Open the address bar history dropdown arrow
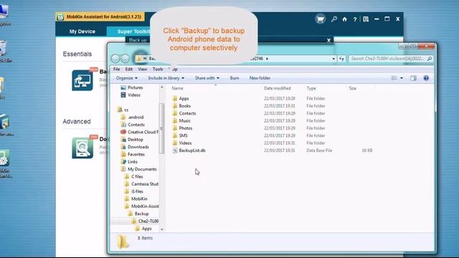 (x=333, y=59)
